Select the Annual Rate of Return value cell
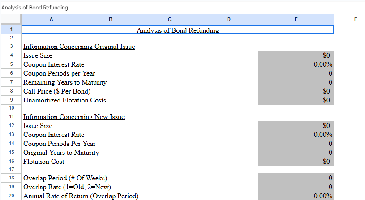Image resolution: width=365 pixels, height=200 pixels. [296, 196]
